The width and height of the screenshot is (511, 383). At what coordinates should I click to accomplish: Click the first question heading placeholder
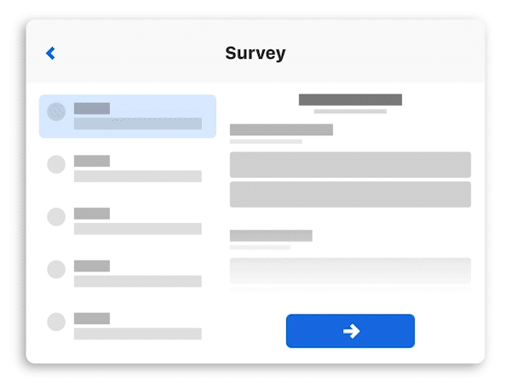(281, 129)
